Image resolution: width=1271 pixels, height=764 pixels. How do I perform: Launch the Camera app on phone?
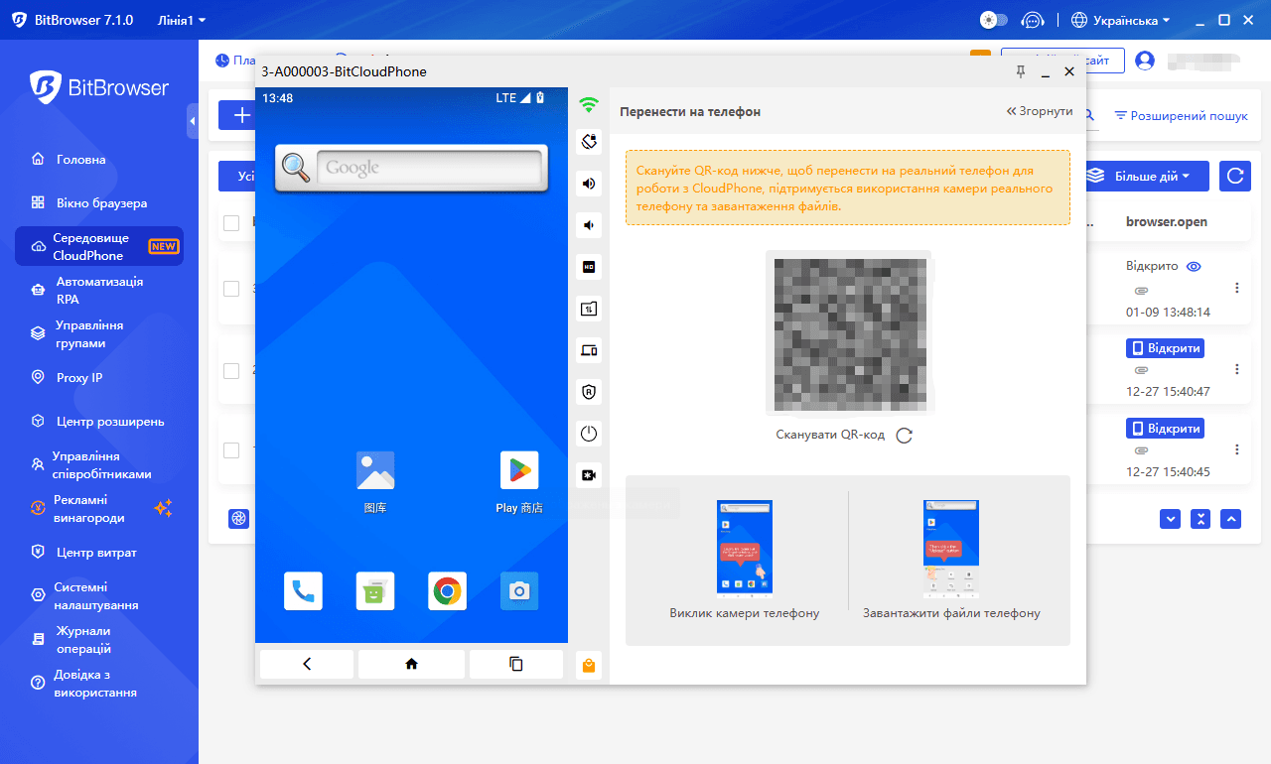point(519,591)
